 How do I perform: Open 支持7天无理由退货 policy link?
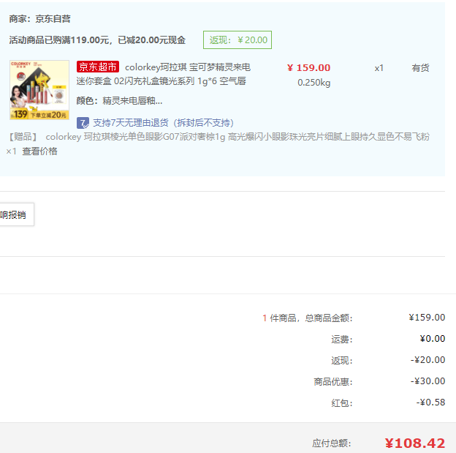pos(164,123)
